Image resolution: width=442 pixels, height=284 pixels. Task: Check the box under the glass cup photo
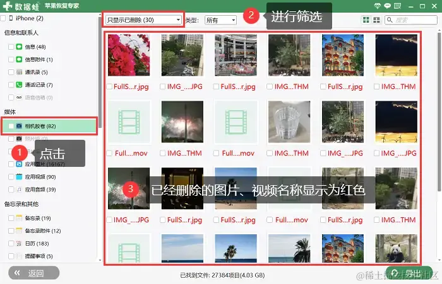[270, 153]
